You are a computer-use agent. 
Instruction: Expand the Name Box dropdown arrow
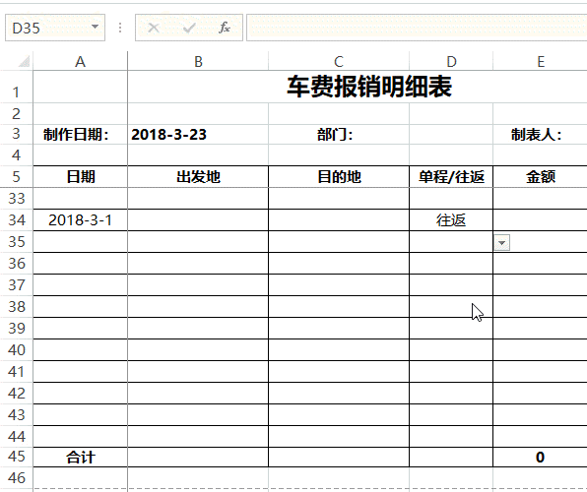[x=96, y=27]
